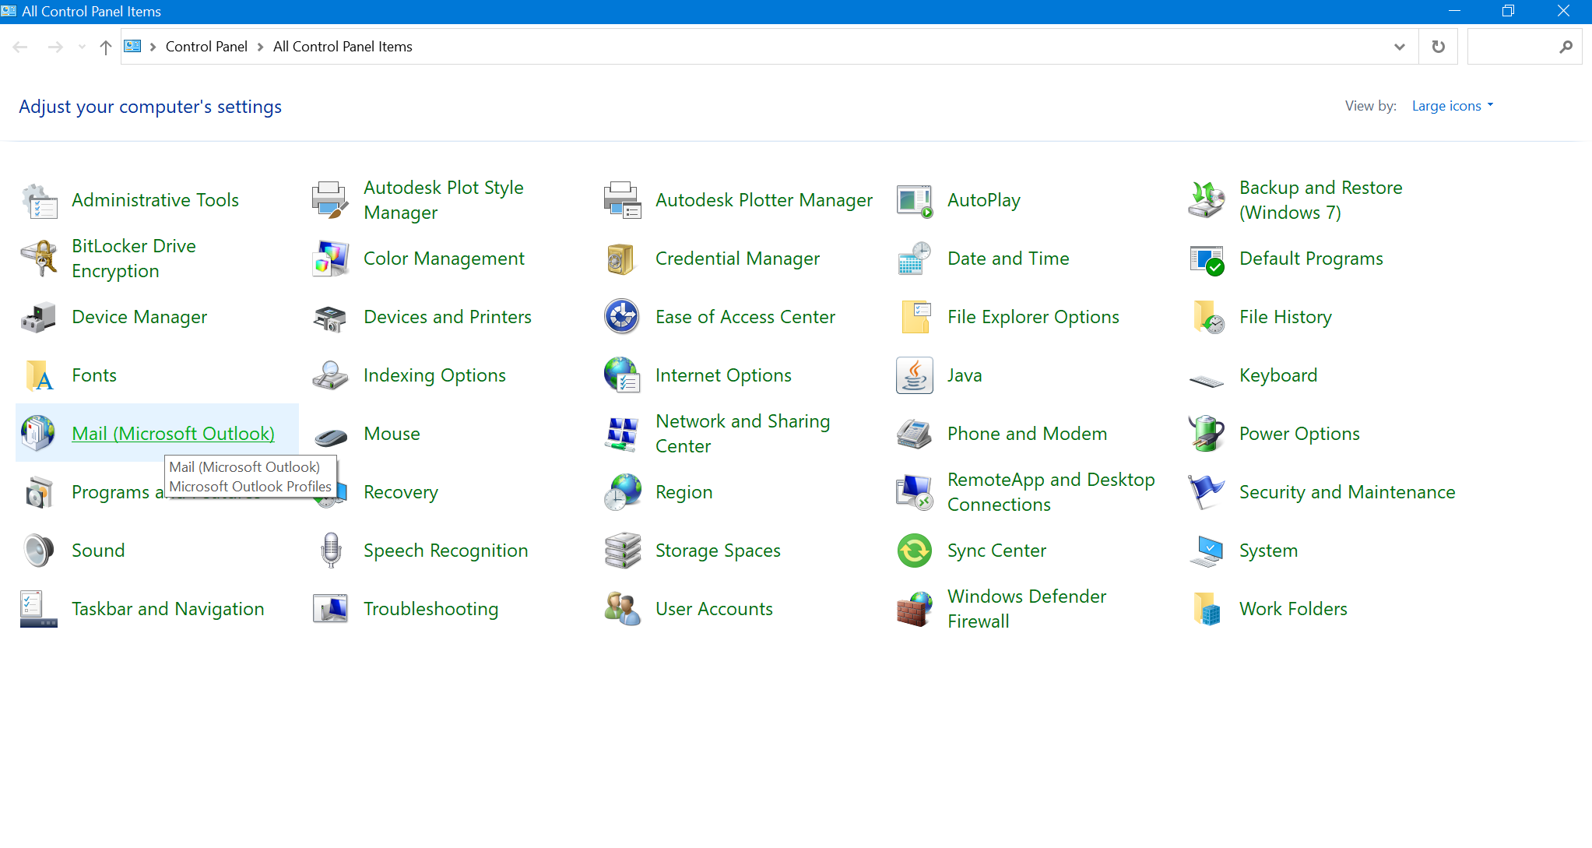Viewport: 1592px width, 848px height.
Task: Open the Storage Spaces link
Action: [x=718, y=551]
